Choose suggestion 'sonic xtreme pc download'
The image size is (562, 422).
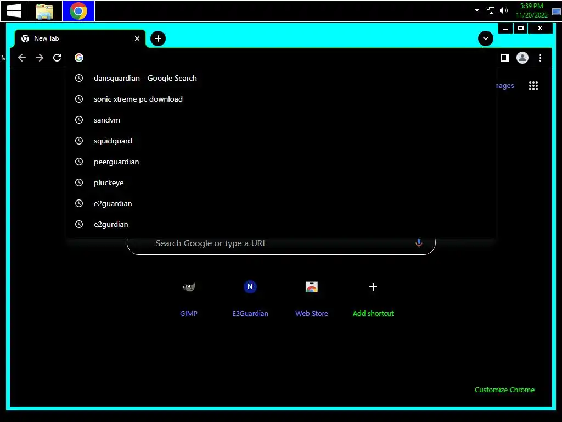click(x=281, y=99)
